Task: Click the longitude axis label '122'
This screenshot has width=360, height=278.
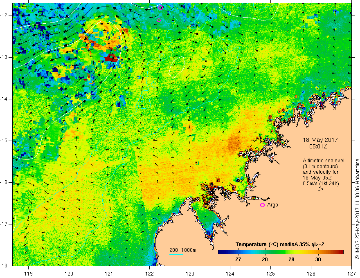Action: point(149,274)
